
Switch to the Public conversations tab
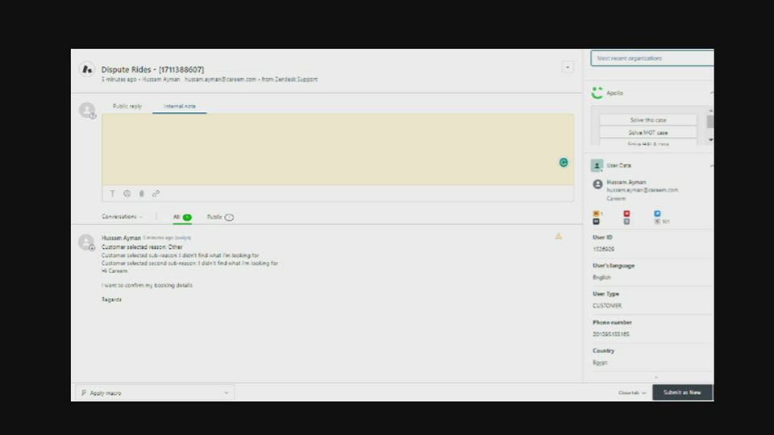tap(219, 217)
